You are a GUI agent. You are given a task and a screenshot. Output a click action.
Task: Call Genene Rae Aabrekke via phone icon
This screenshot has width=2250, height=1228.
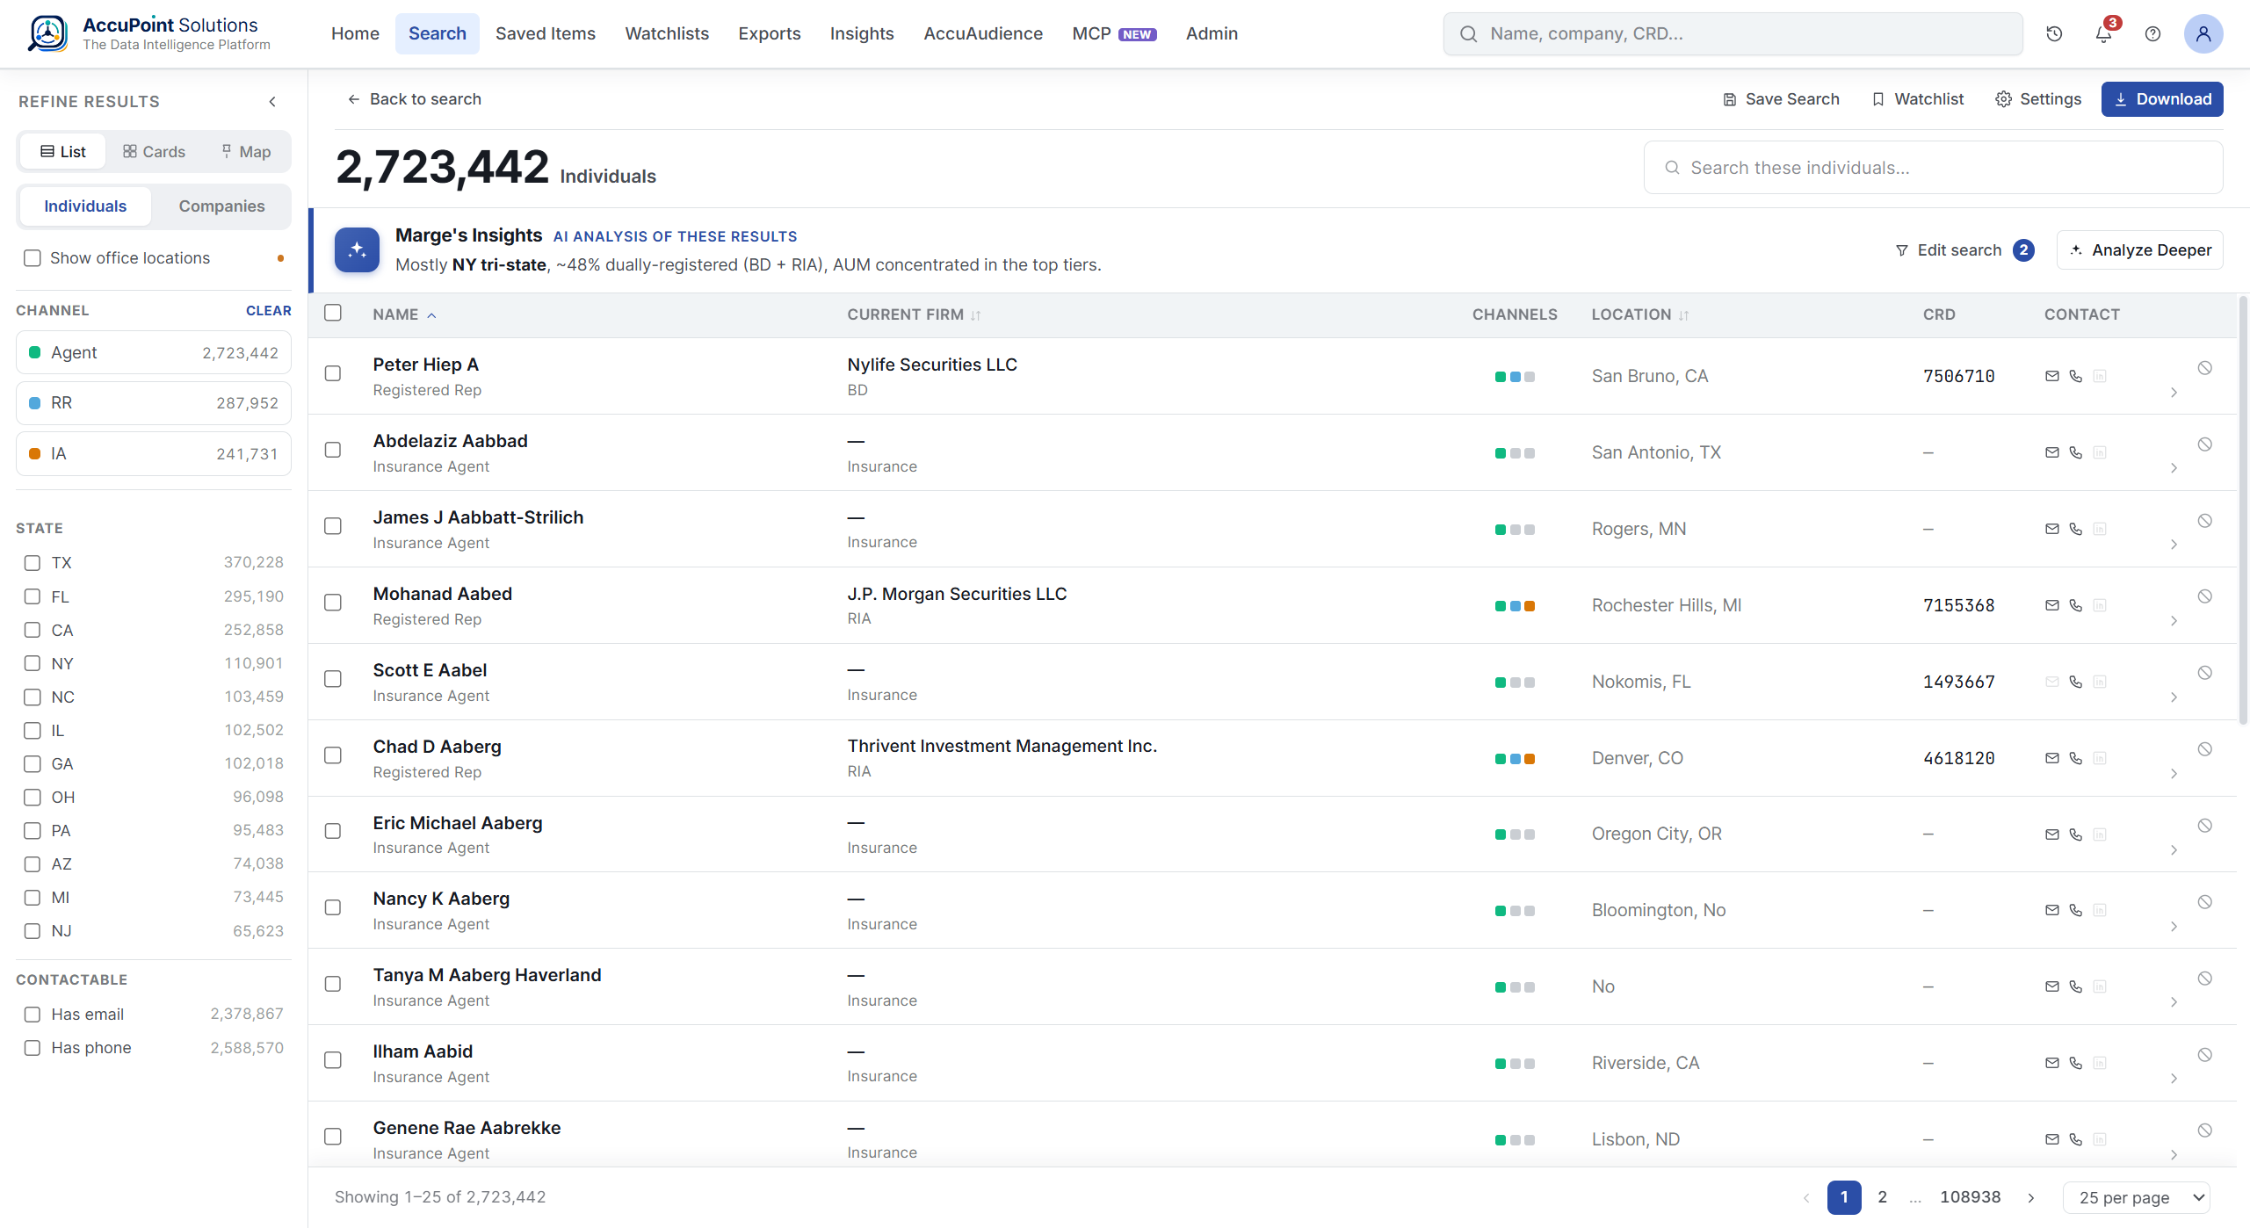pyautogui.click(x=2076, y=1139)
